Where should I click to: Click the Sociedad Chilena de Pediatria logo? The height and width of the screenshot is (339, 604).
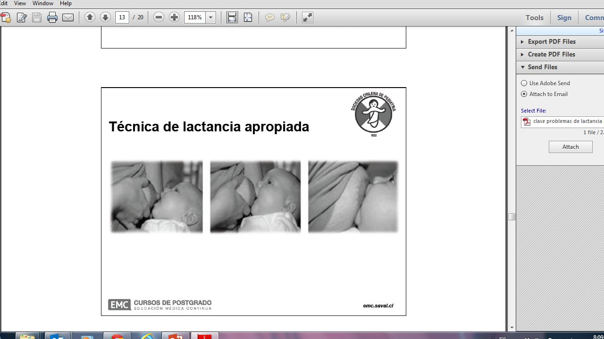373,114
